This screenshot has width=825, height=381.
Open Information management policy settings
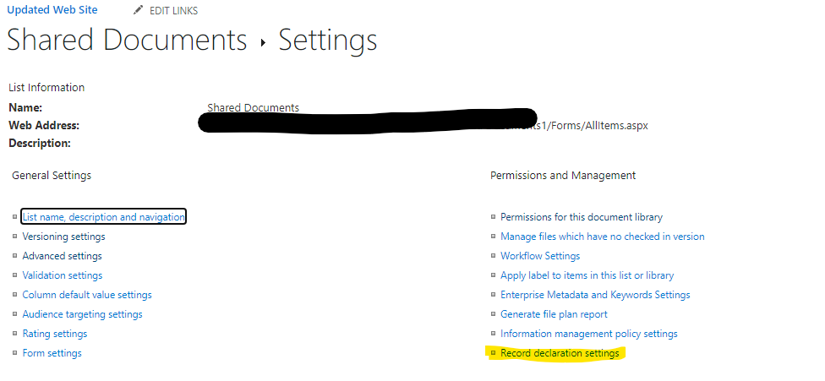[589, 334]
